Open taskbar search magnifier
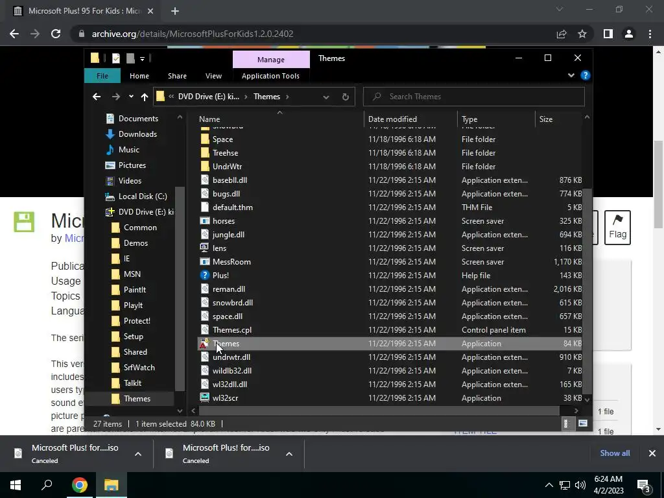The height and width of the screenshot is (498, 664). coord(47,485)
